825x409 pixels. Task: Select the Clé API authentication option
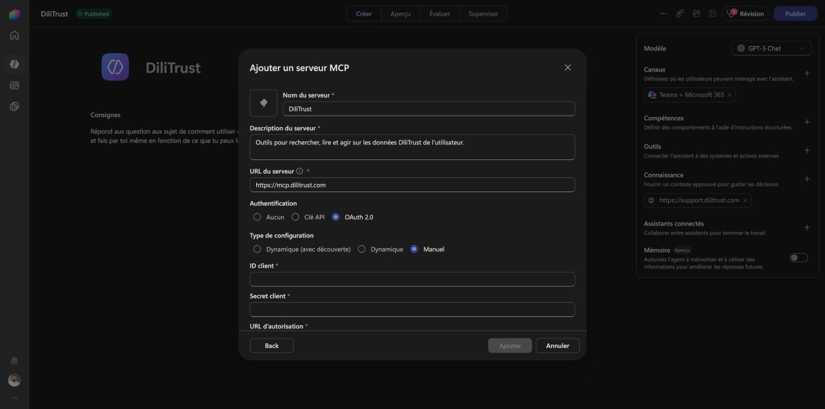click(x=295, y=217)
